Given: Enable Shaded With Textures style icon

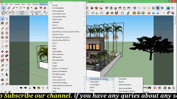Looking at the screenshot, I should pyautogui.click(x=158, y=8).
